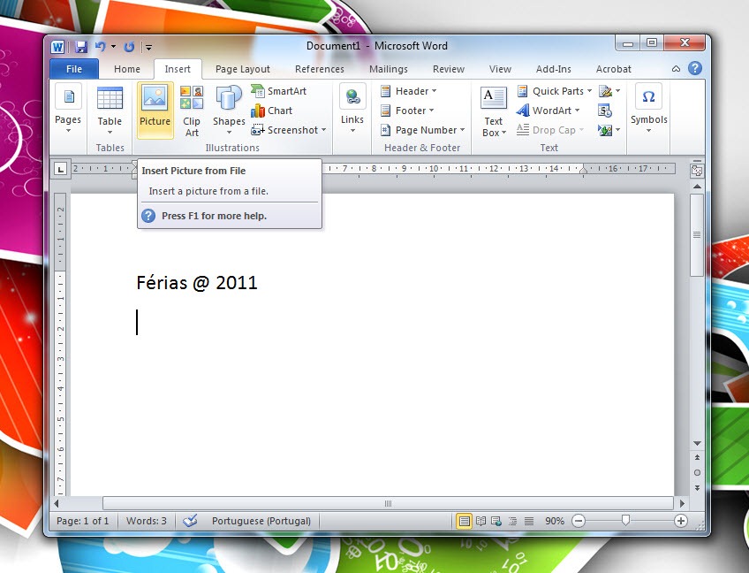Open the View tab
Screen dimensions: 749x573
pyautogui.click(x=500, y=69)
